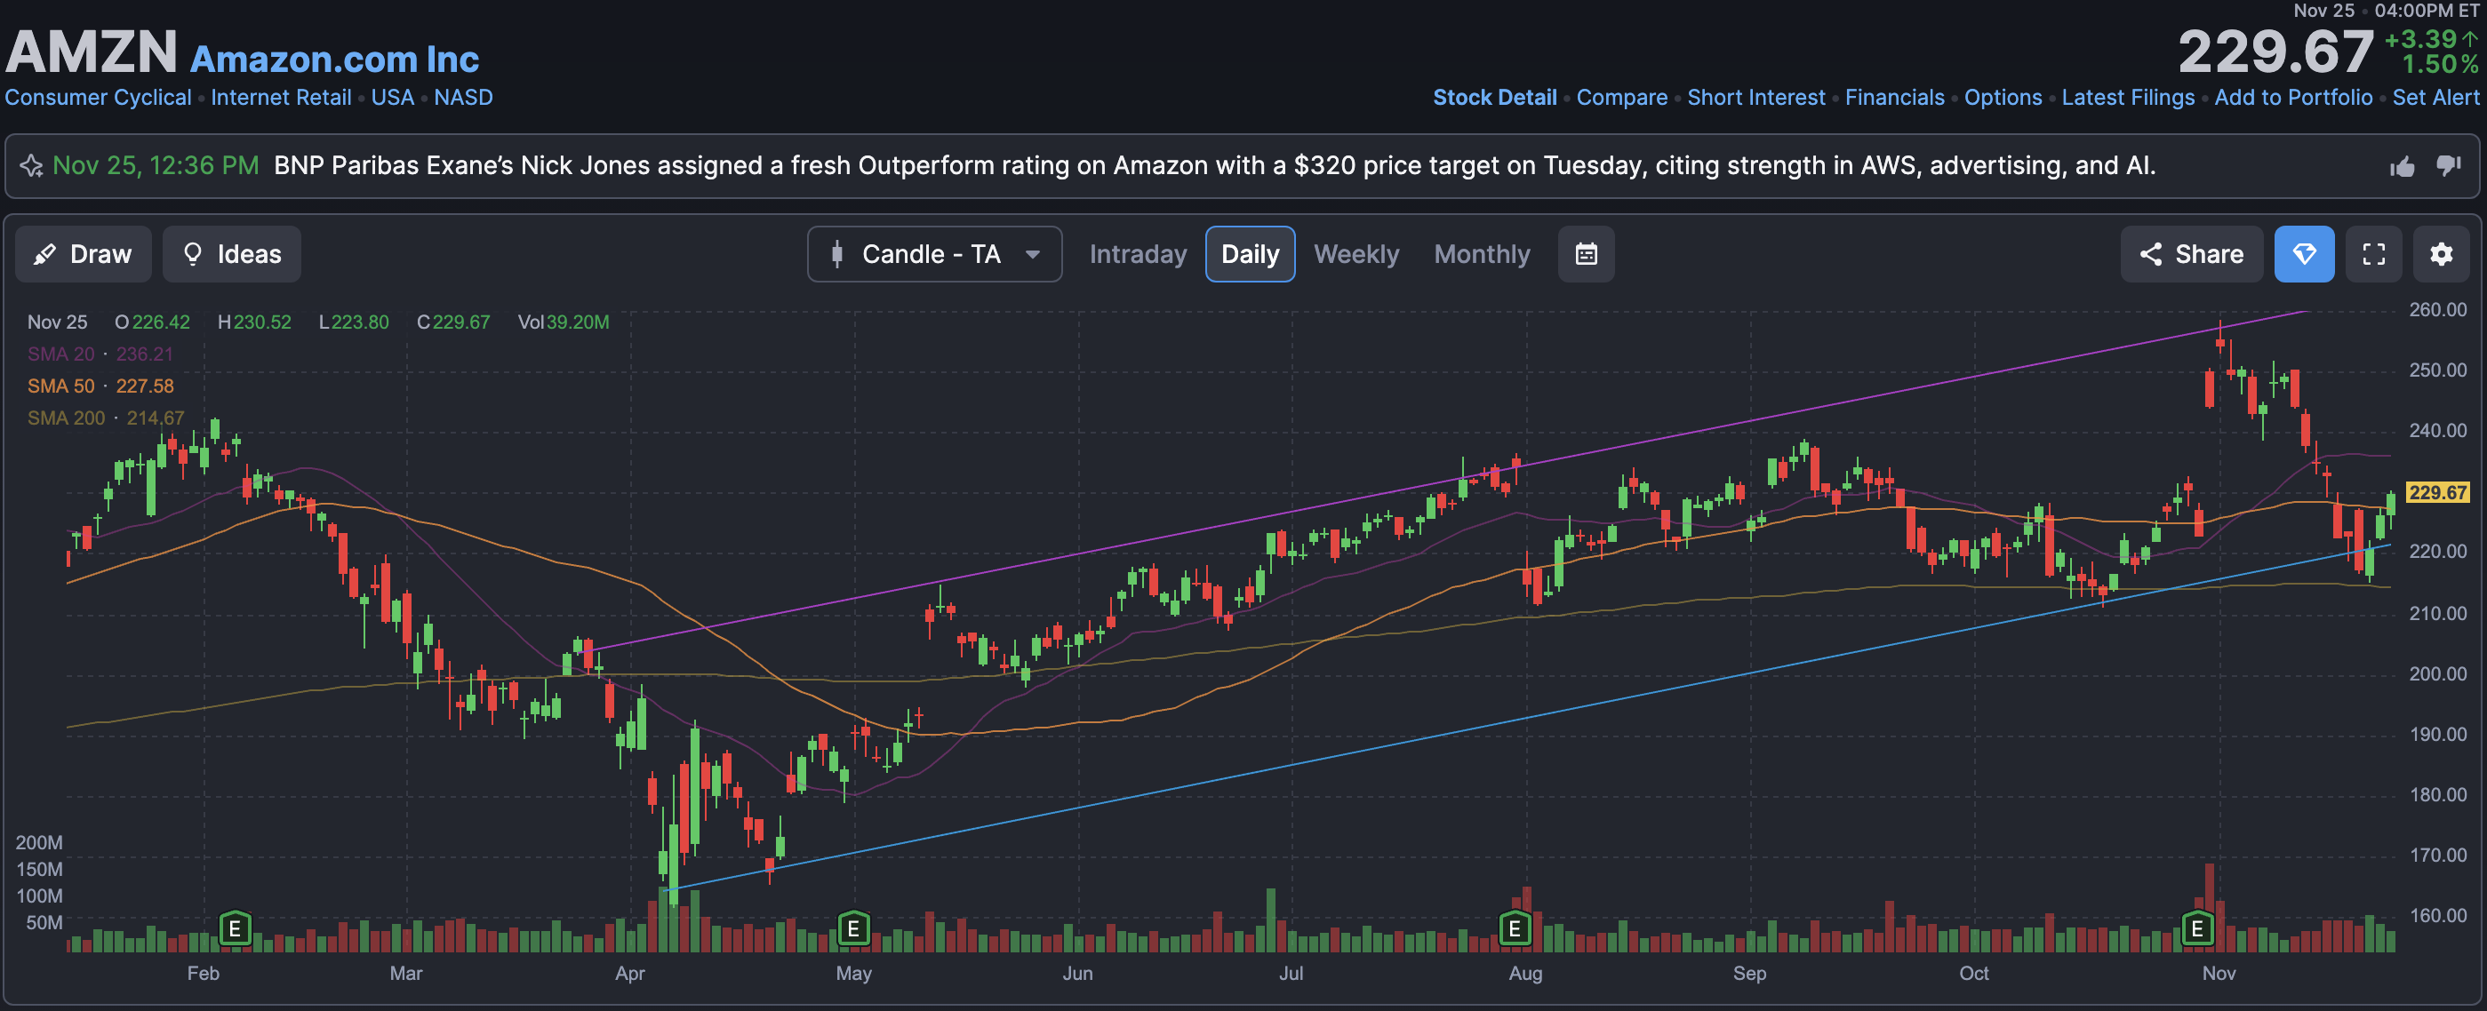The image size is (2487, 1011).
Task: Toggle SMA 200 indicator label
Action: 66,418
